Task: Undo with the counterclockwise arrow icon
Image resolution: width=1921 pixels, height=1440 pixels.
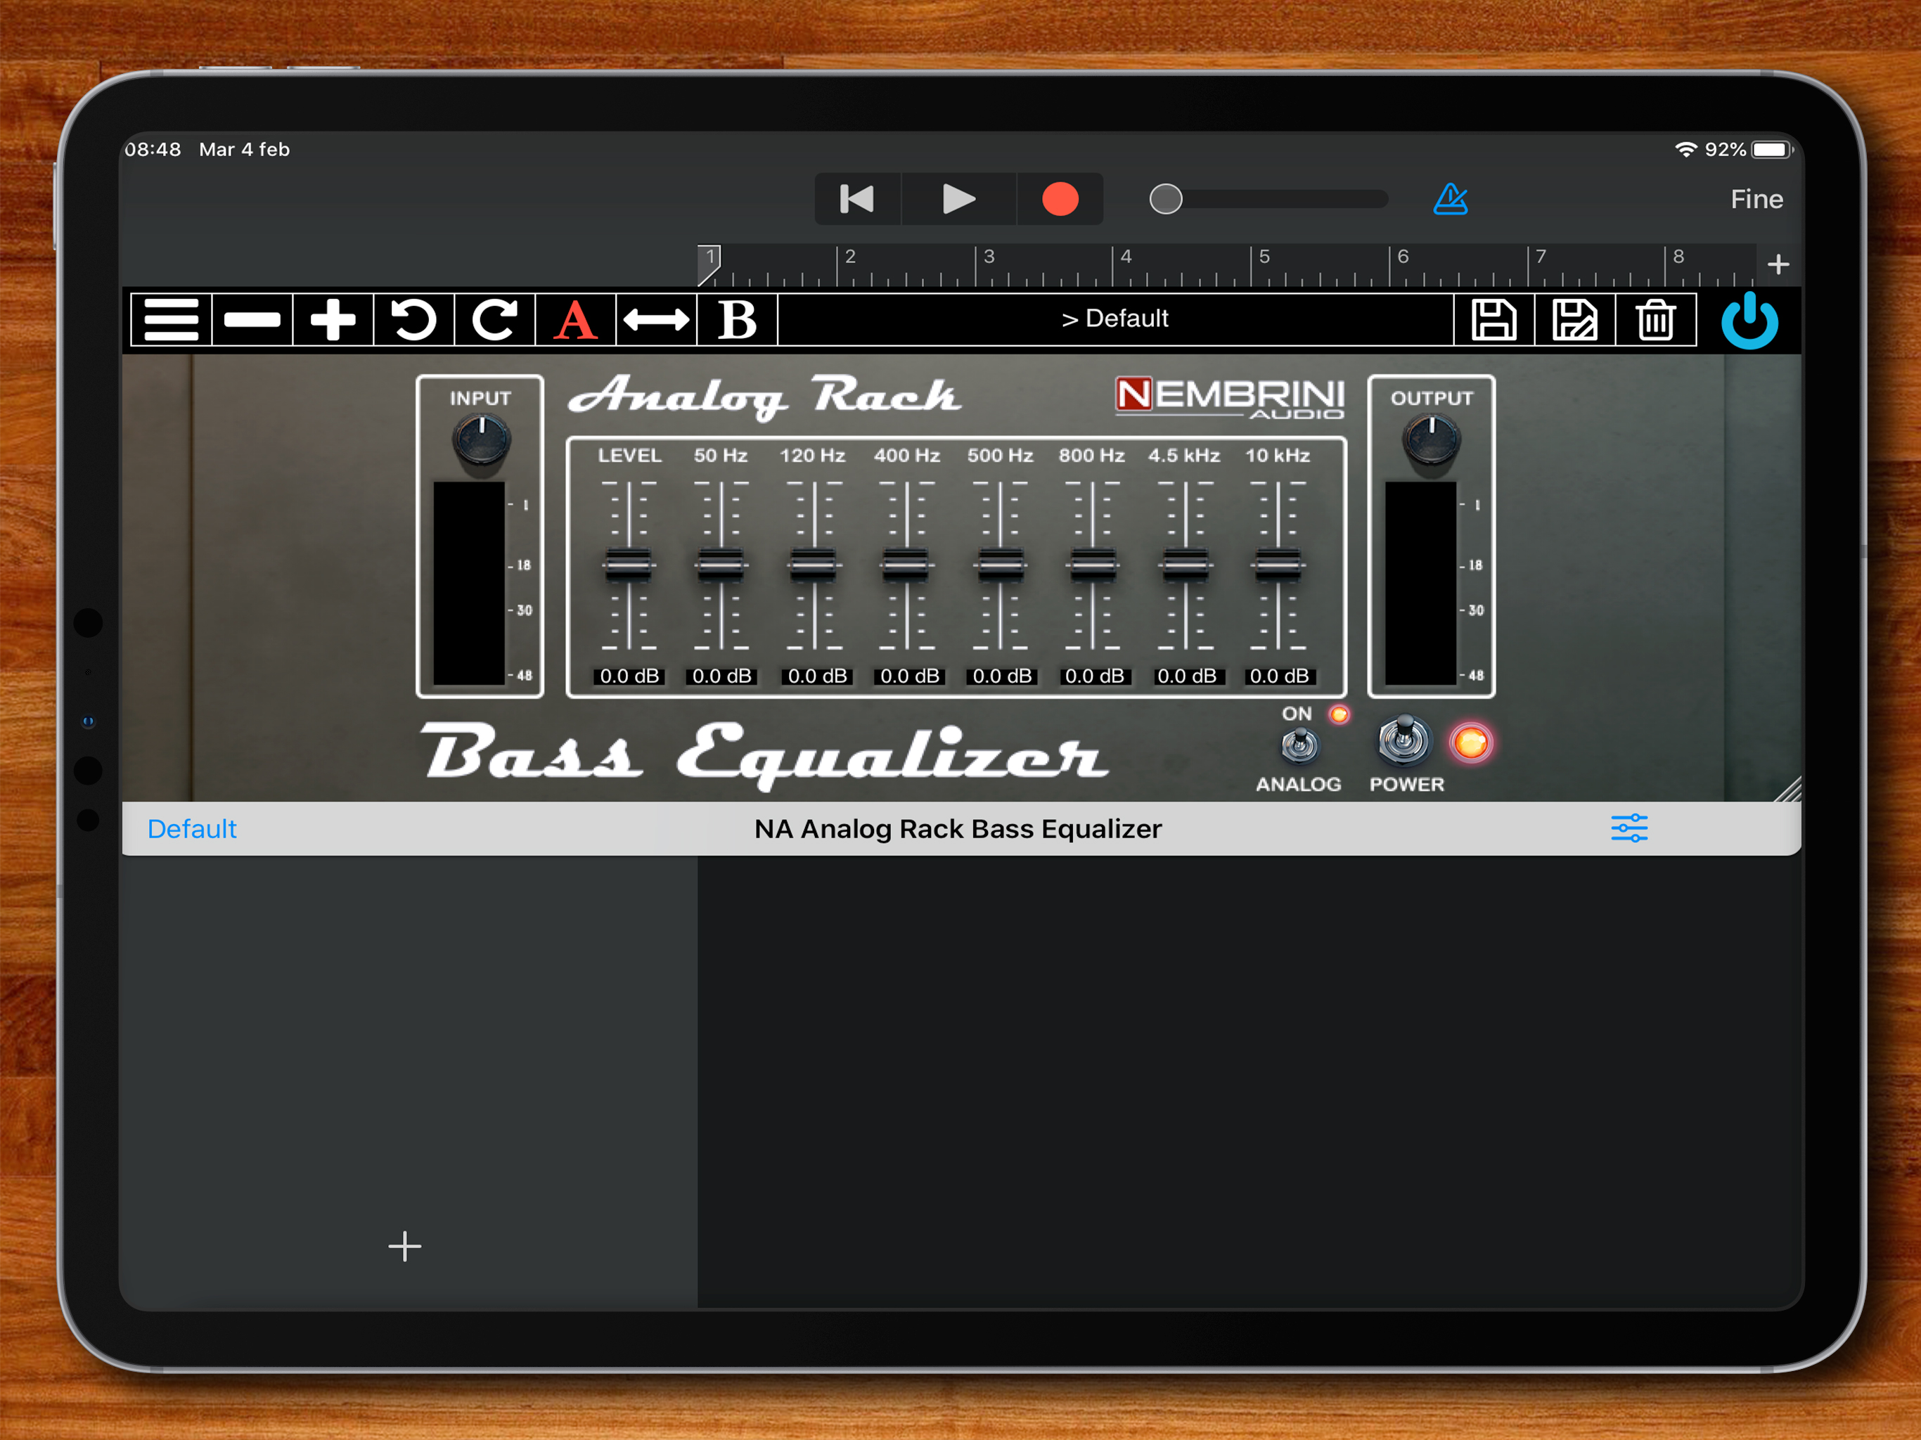Action: [413, 320]
